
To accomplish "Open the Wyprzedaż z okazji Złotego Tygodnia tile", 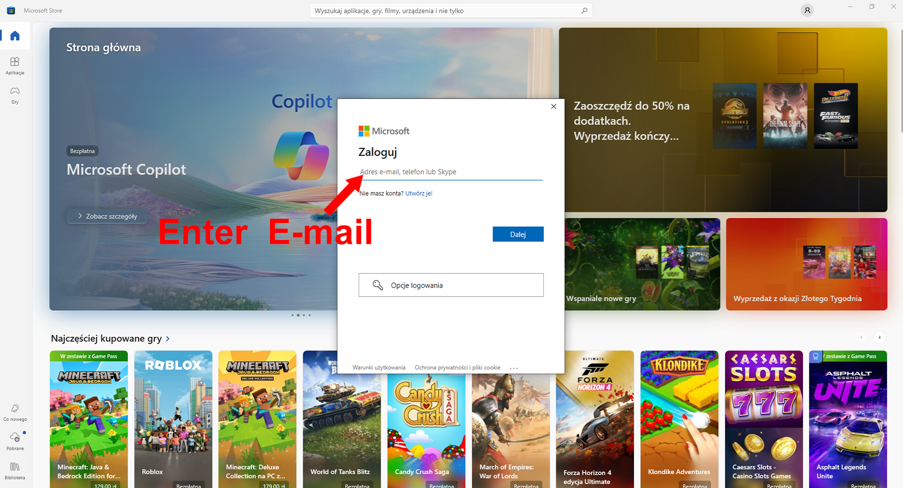I will coord(807,264).
